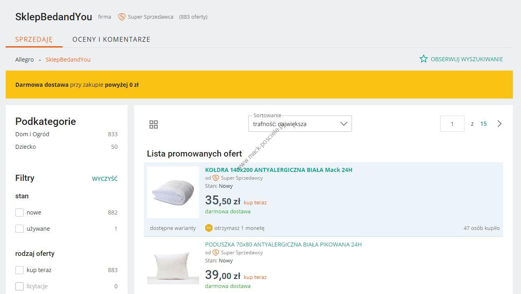The image size is (521, 294).
Task: Click the star icon to follow search
Action: point(423,59)
